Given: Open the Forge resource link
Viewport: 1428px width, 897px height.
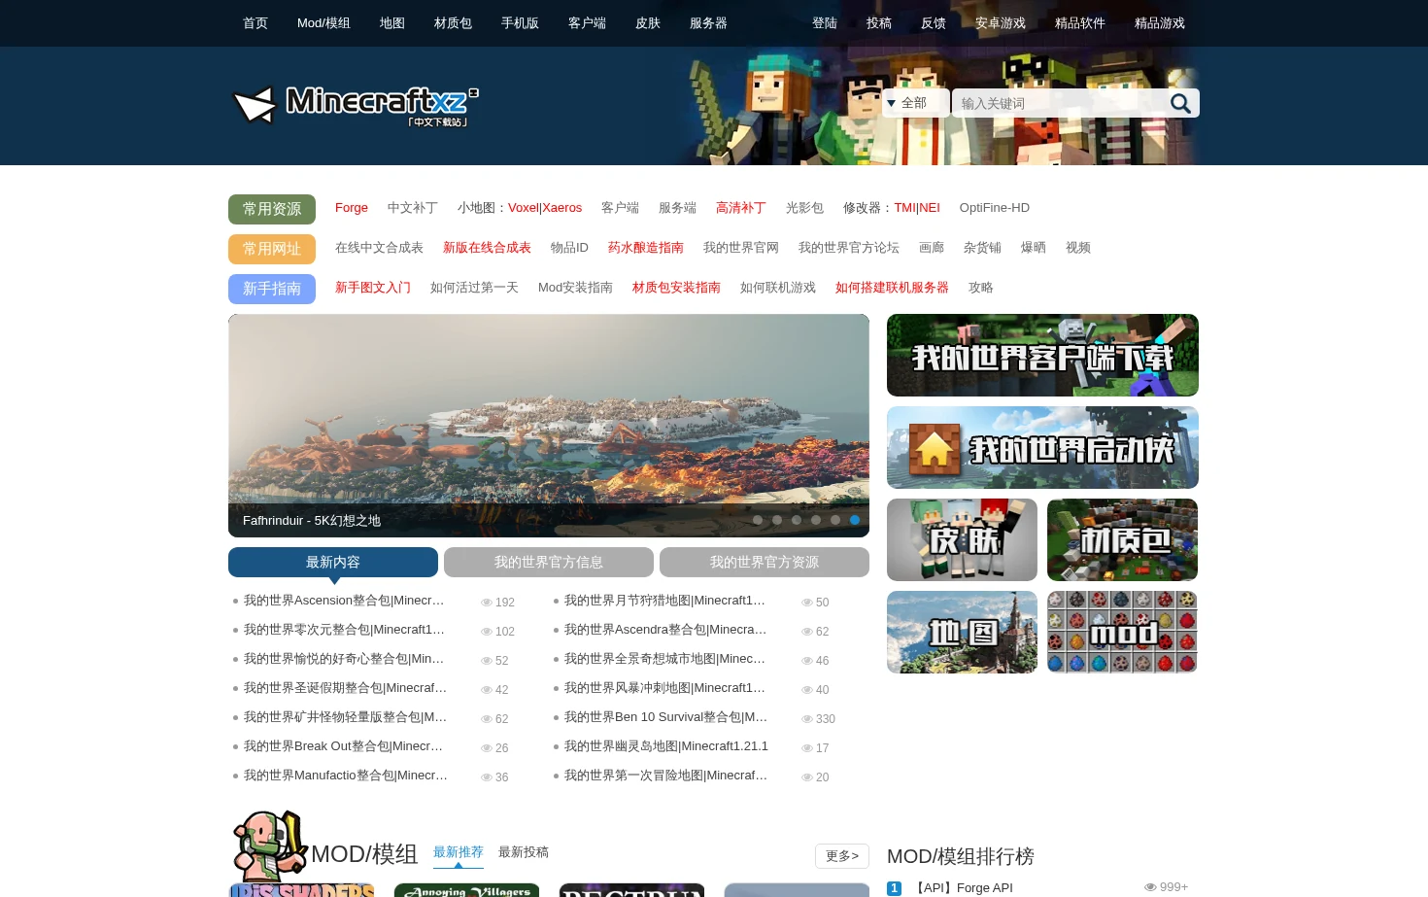Looking at the screenshot, I should point(352,208).
